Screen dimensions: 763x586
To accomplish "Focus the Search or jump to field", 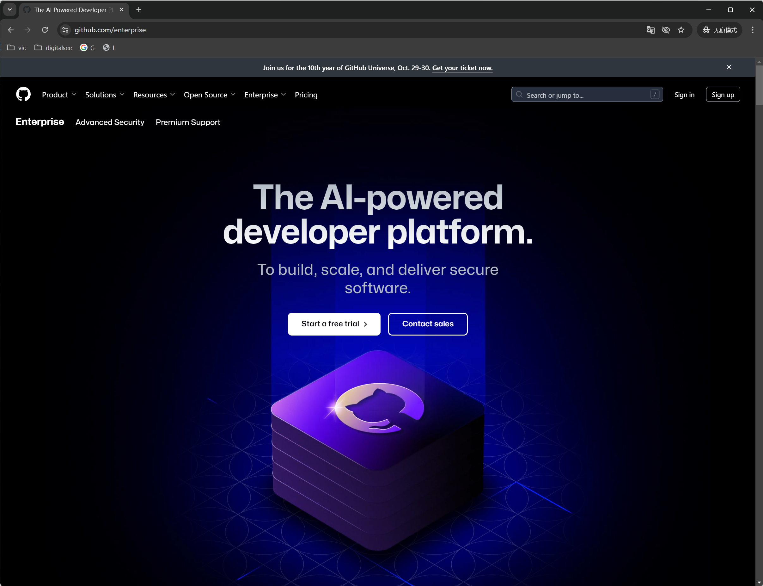I will point(587,95).
